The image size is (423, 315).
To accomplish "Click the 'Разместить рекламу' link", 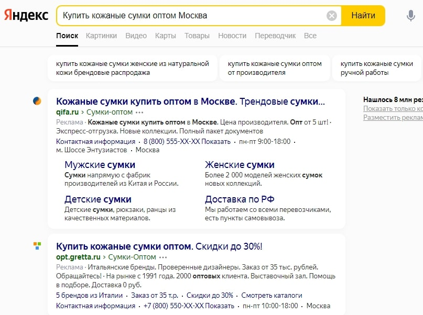I will 393,117.
